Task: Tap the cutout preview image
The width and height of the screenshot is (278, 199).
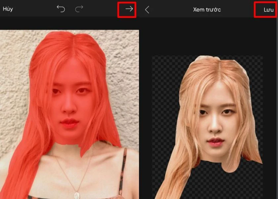Action: (208, 127)
